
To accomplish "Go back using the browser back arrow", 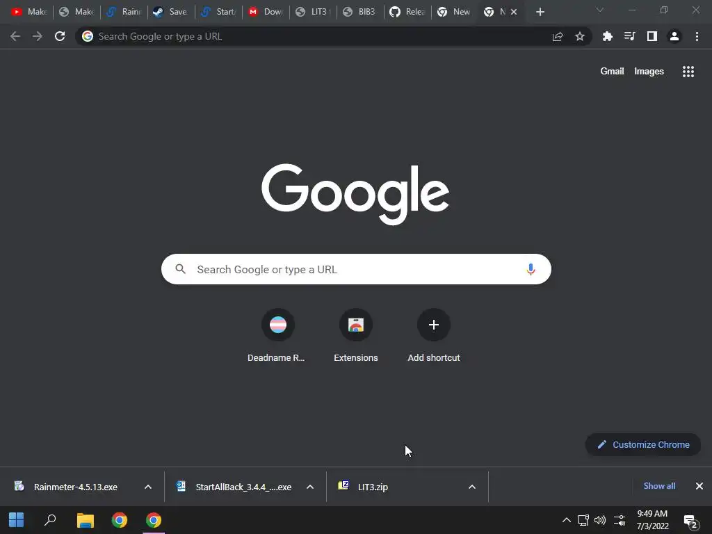I will (15, 36).
